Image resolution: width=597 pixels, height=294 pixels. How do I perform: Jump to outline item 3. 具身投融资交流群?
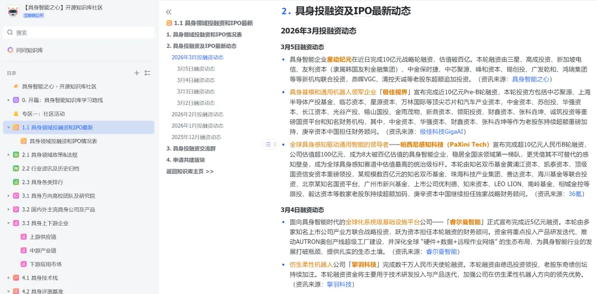click(x=191, y=148)
